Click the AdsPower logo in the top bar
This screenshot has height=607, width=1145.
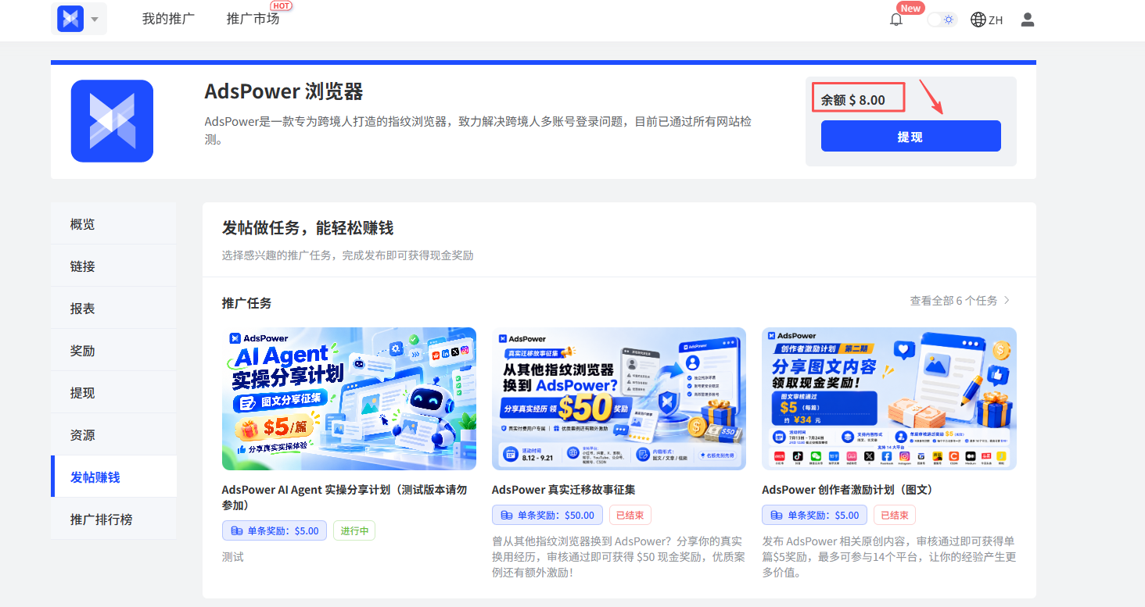[x=70, y=19]
